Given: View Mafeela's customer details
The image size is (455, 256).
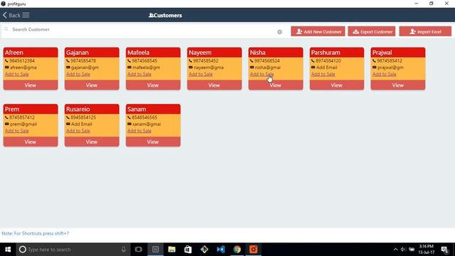Looking at the screenshot, I should (x=153, y=85).
